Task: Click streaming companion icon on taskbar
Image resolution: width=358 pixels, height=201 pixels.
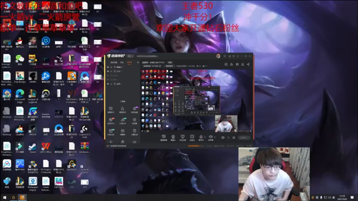Action: [x=22, y=197]
